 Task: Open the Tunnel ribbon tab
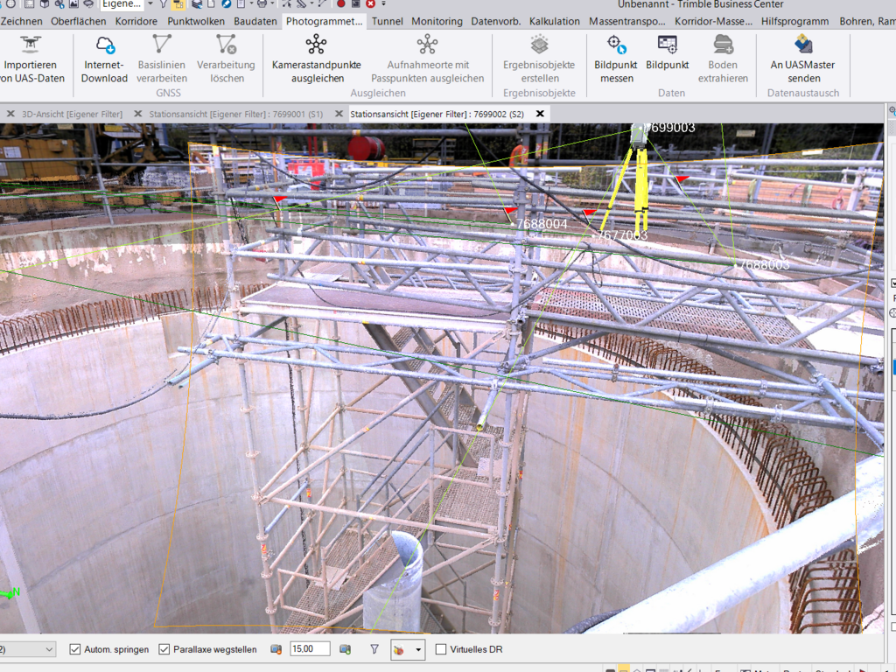click(x=388, y=21)
